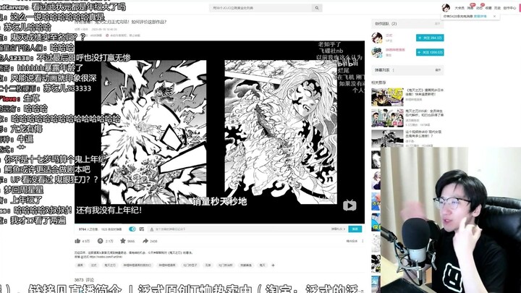Image resolution: width=521 pixels, height=293 pixels.
Task: Expand the 弹幕列表 danmaku list
Action: [x=438, y=70]
